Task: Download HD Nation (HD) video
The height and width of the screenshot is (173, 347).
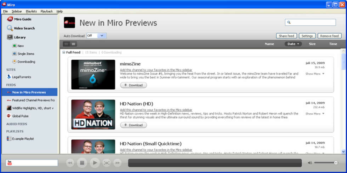Action: pos(133,125)
